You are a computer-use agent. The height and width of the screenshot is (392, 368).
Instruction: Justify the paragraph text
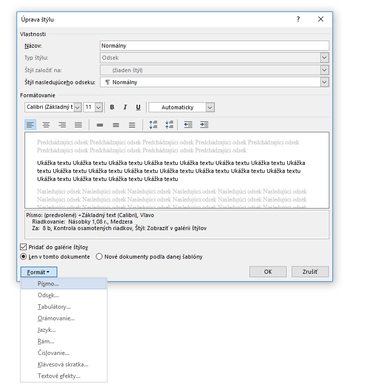click(78, 124)
